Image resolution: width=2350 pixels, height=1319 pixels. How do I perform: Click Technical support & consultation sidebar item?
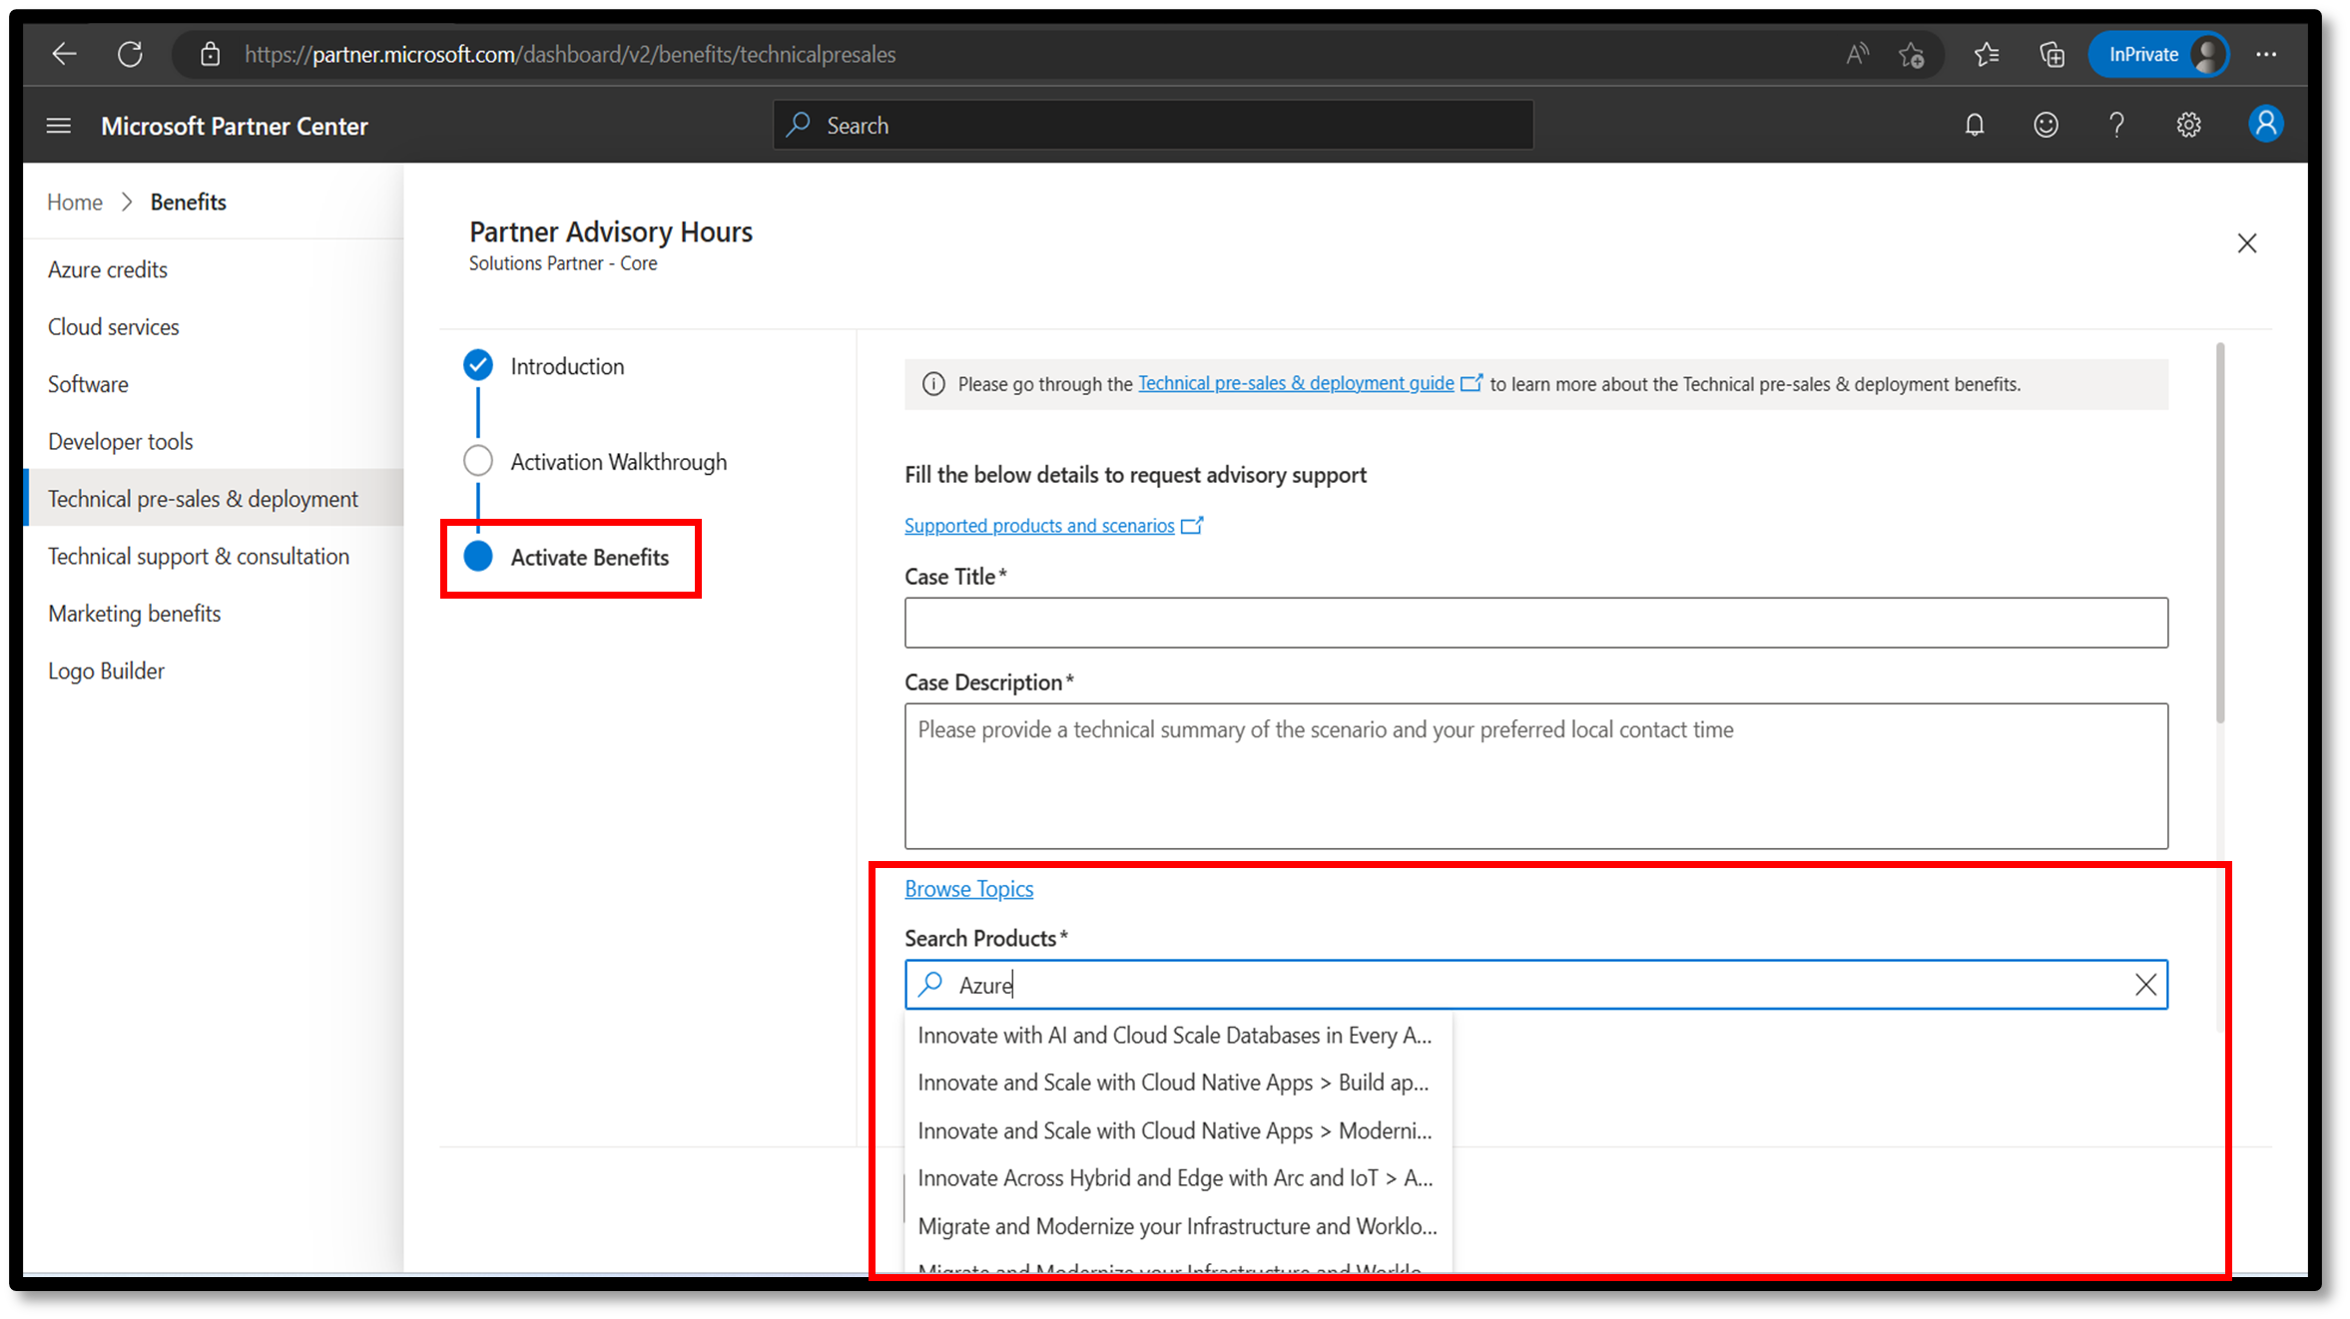tap(199, 555)
